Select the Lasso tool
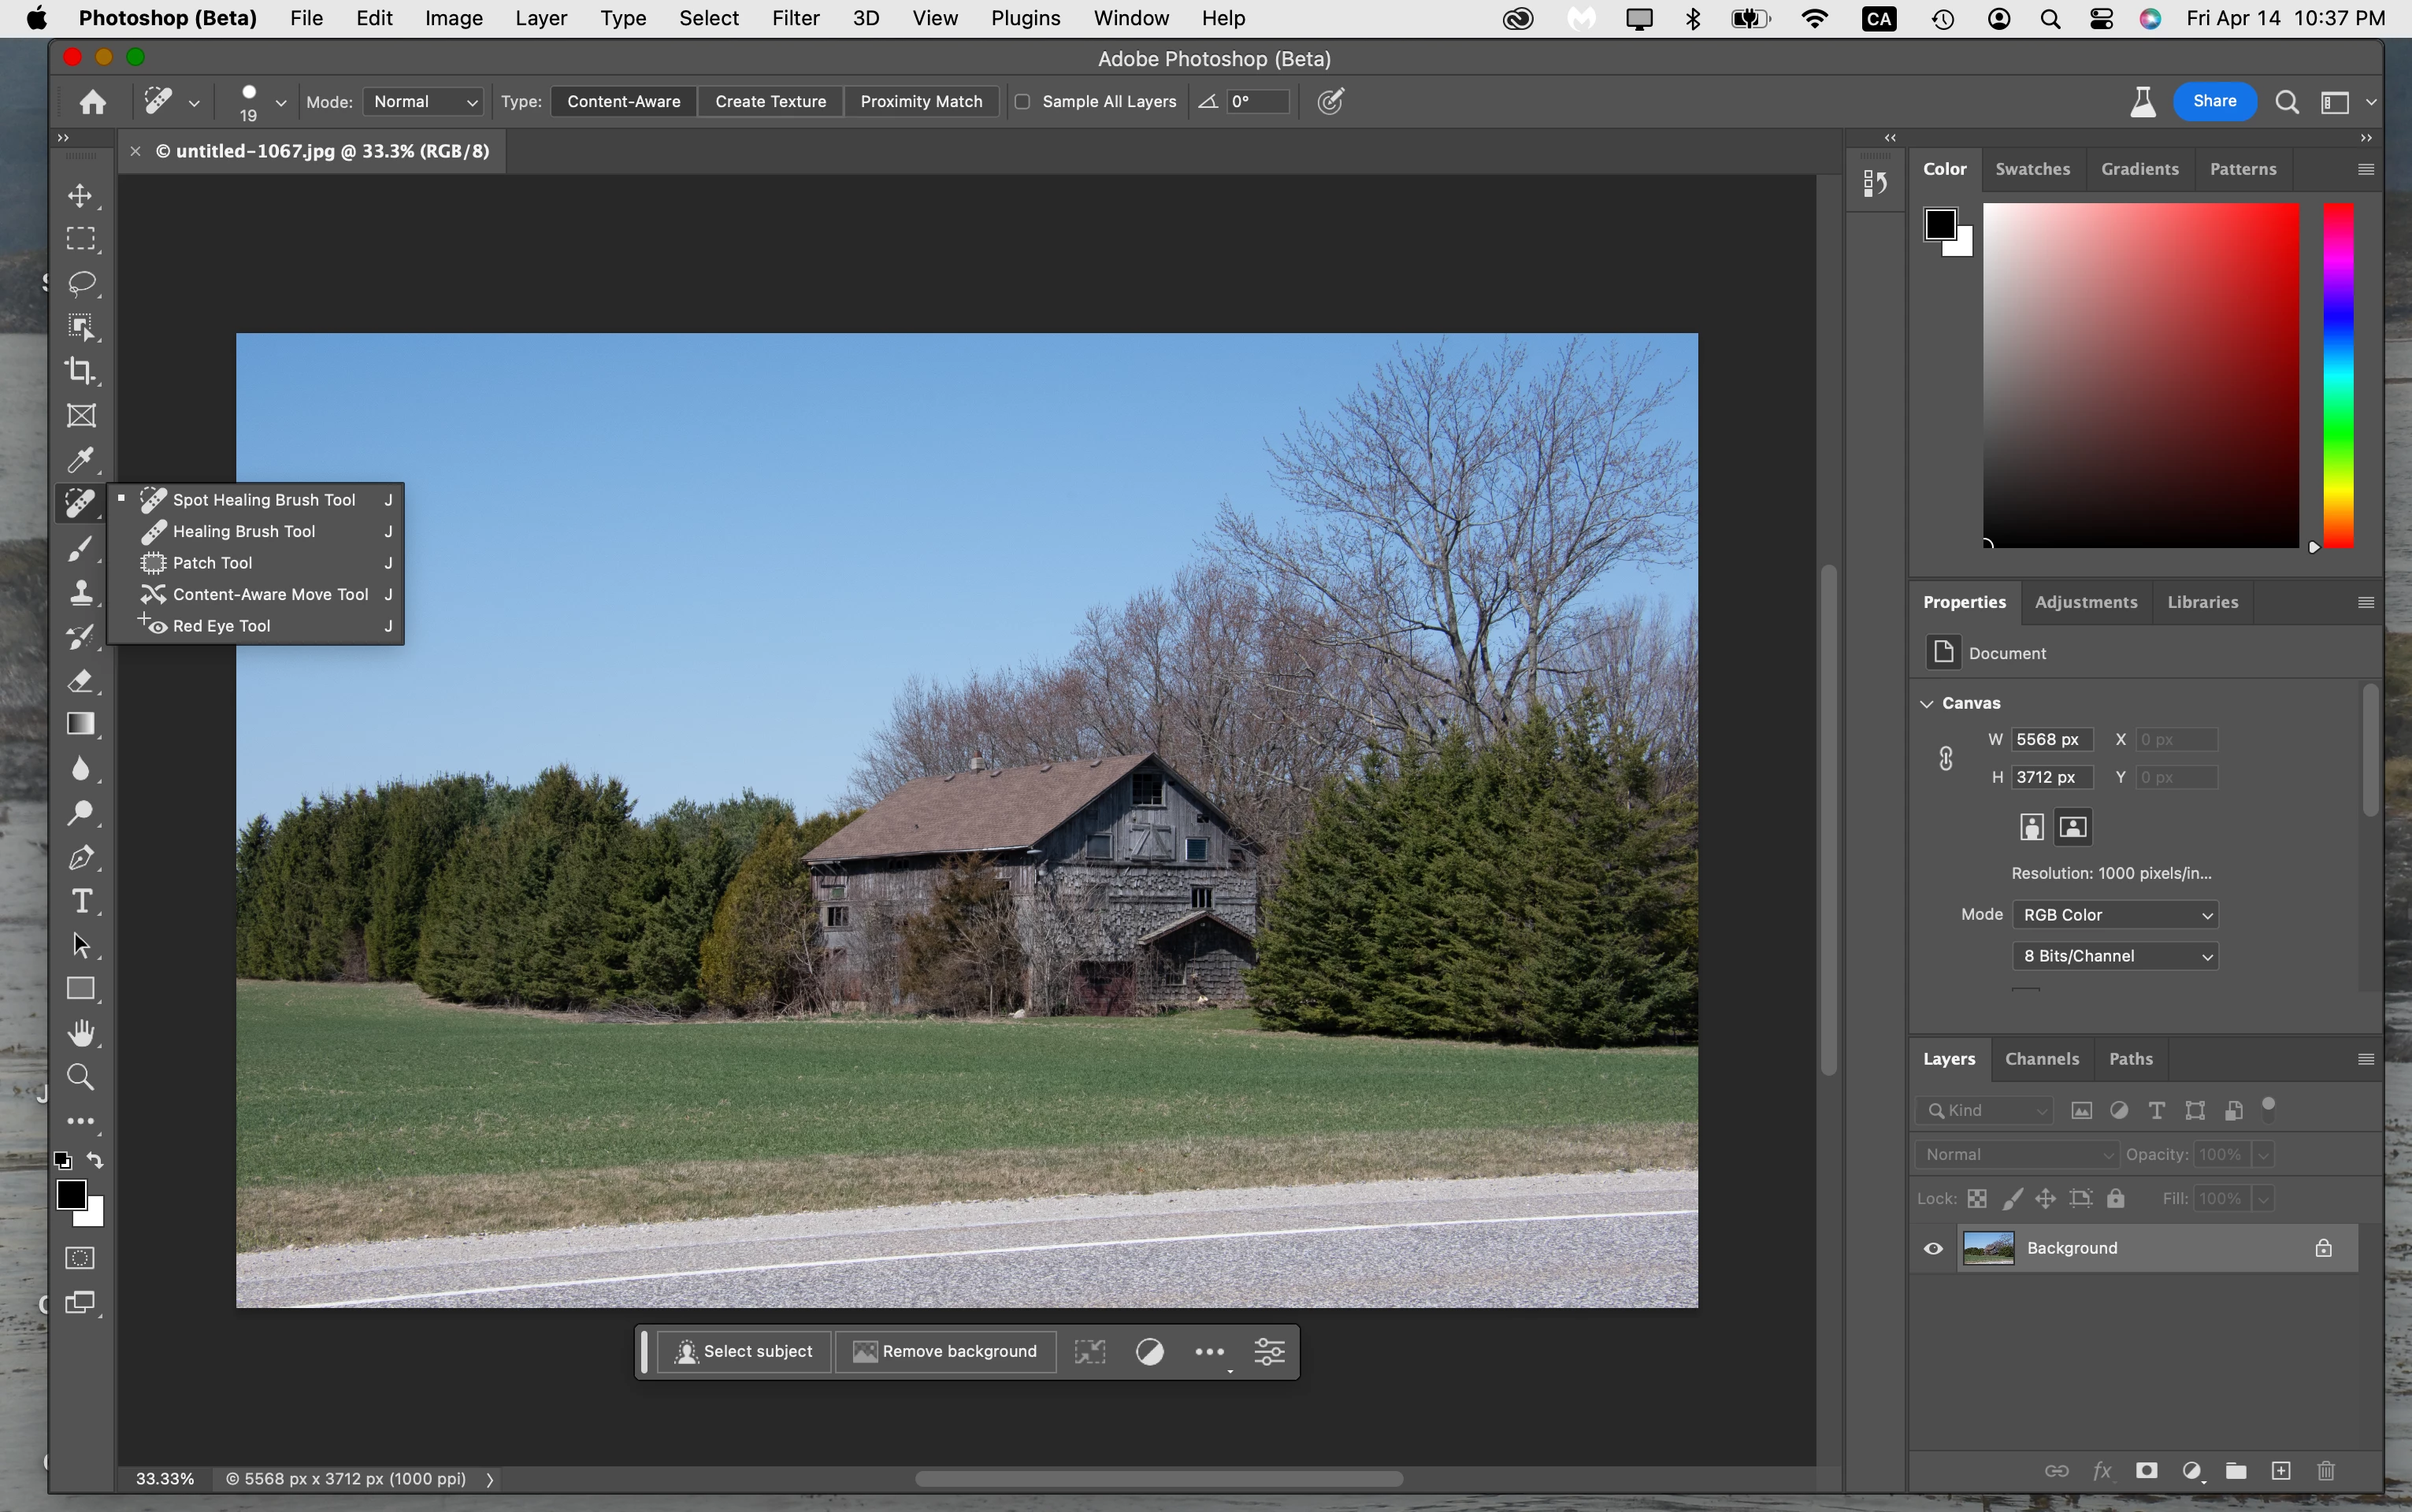2412x1512 pixels. (81, 283)
